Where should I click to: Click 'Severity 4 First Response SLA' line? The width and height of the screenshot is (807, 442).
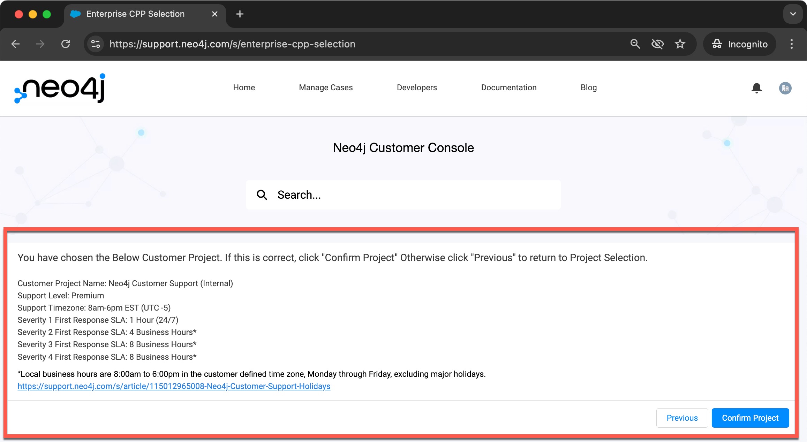(107, 357)
